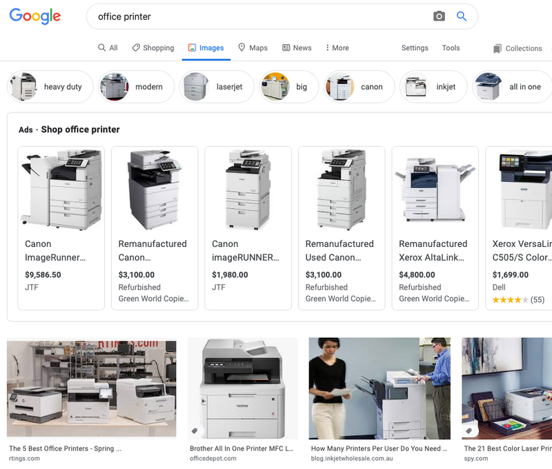
Task: Click the blue magnifier search icon
Action: [x=462, y=16]
